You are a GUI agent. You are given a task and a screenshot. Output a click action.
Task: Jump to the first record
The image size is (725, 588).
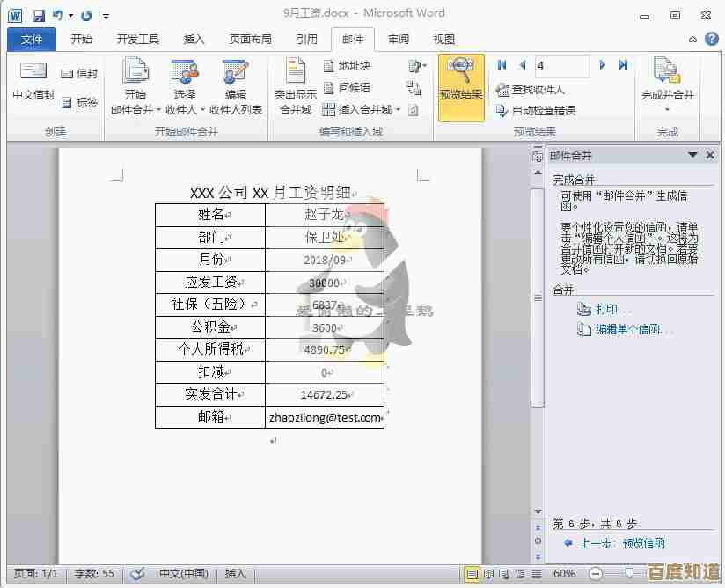click(502, 65)
